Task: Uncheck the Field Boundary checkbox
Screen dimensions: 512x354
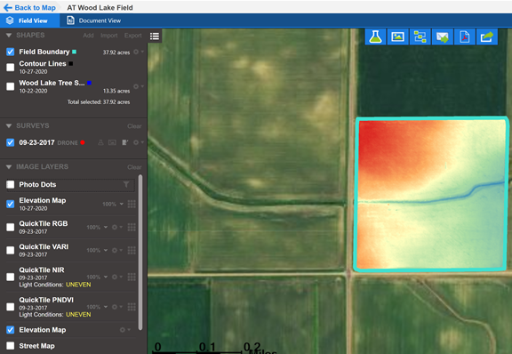Action: pos(11,52)
